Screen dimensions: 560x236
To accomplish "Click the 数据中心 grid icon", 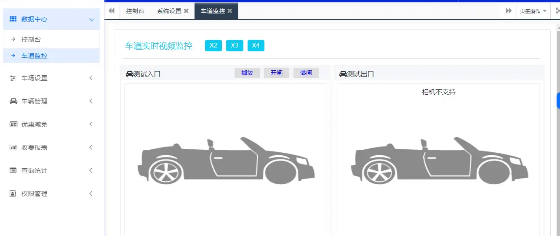I will pos(13,19).
